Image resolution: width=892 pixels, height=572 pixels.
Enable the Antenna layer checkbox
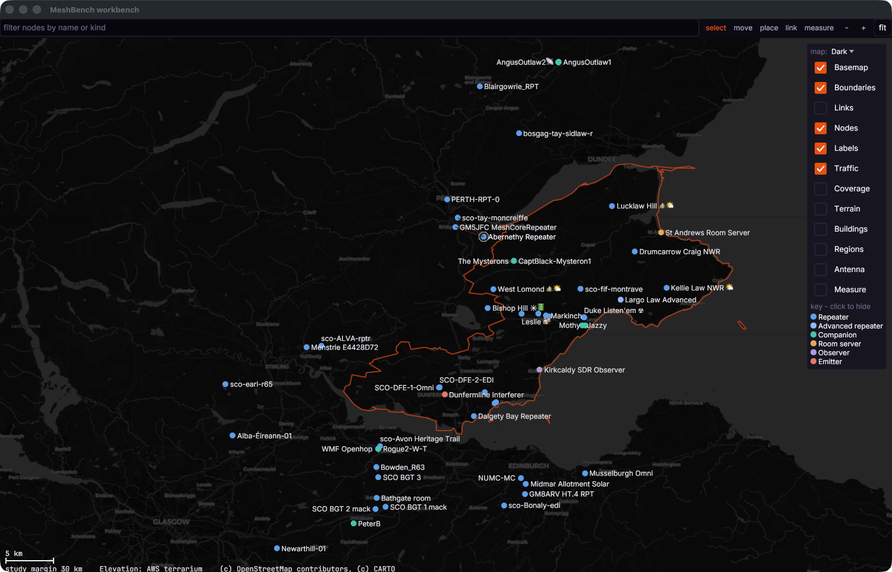[821, 270]
